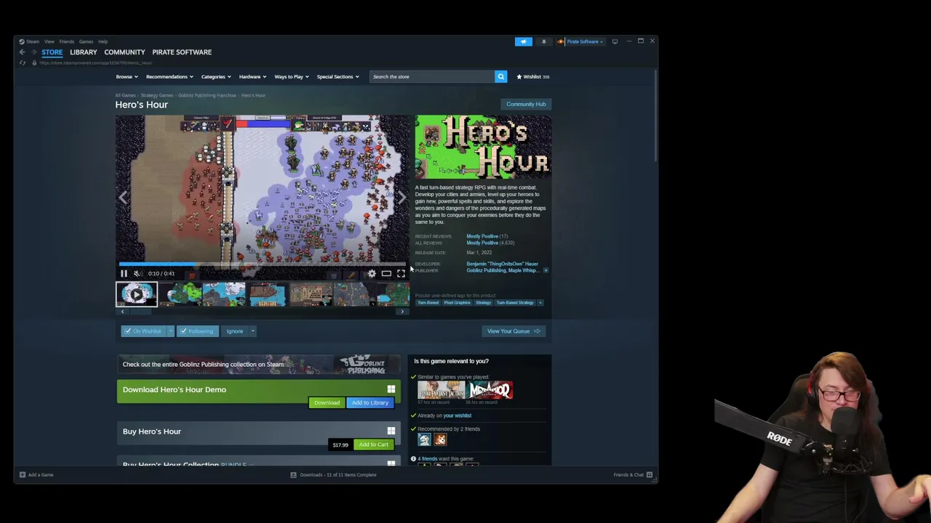
Task: Go forward using the Steam forward arrow
Action: (x=33, y=52)
